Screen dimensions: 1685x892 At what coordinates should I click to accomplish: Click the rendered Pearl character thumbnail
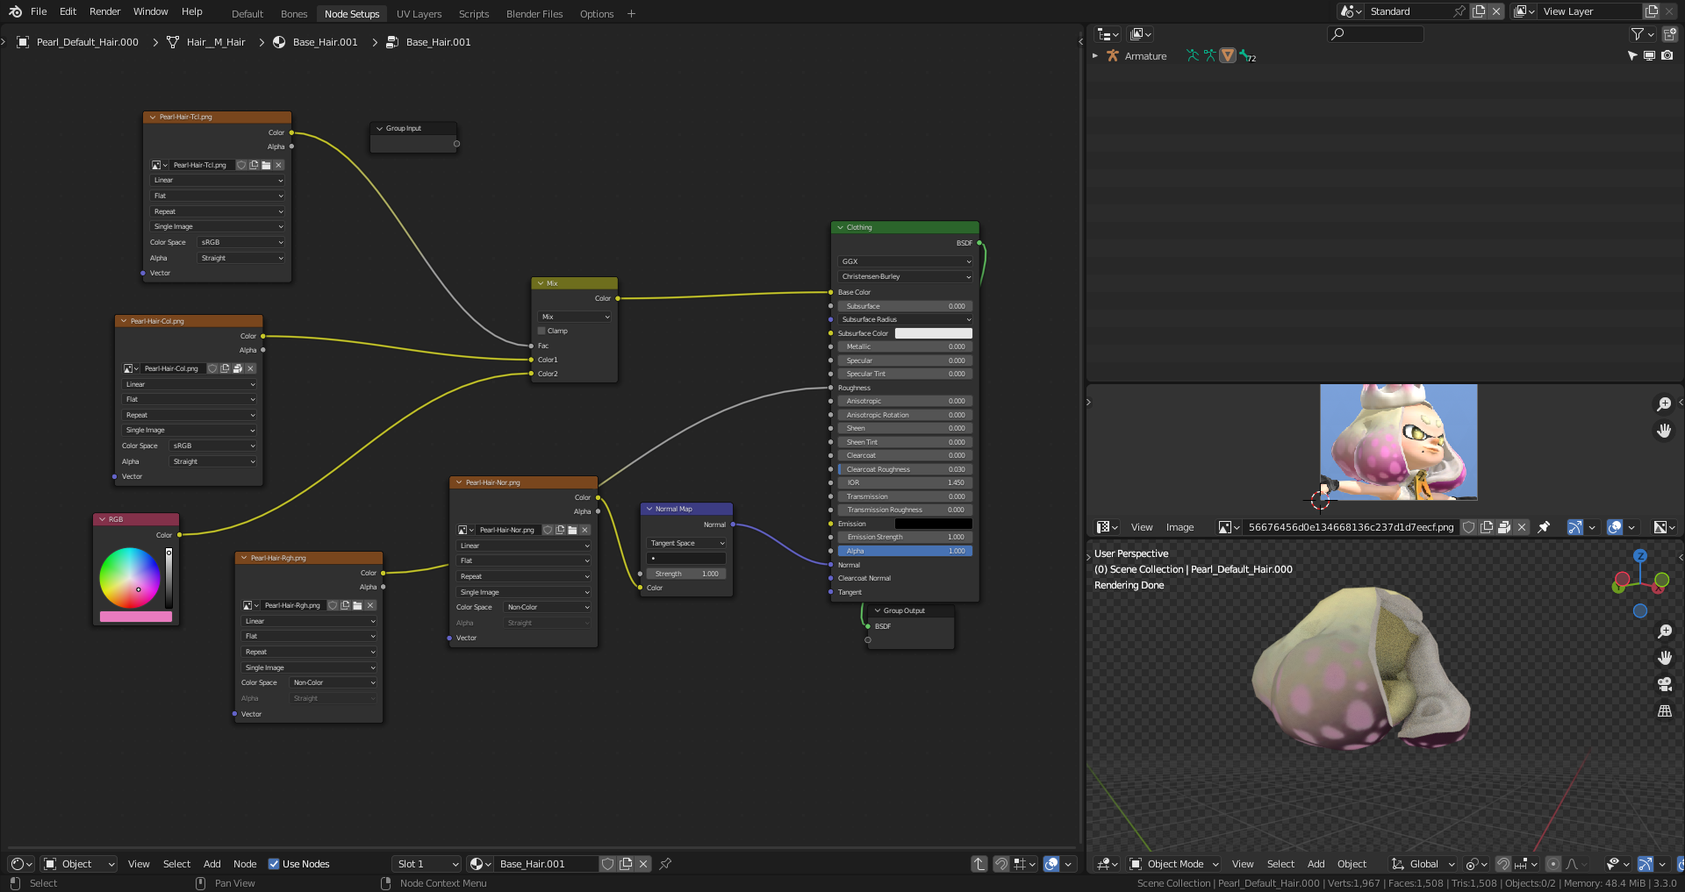1399,442
